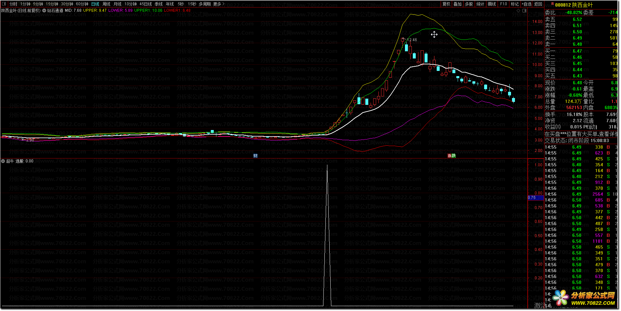
Task: Click the 返回 back button
Action: pyautogui.click(x=538, y=4)
